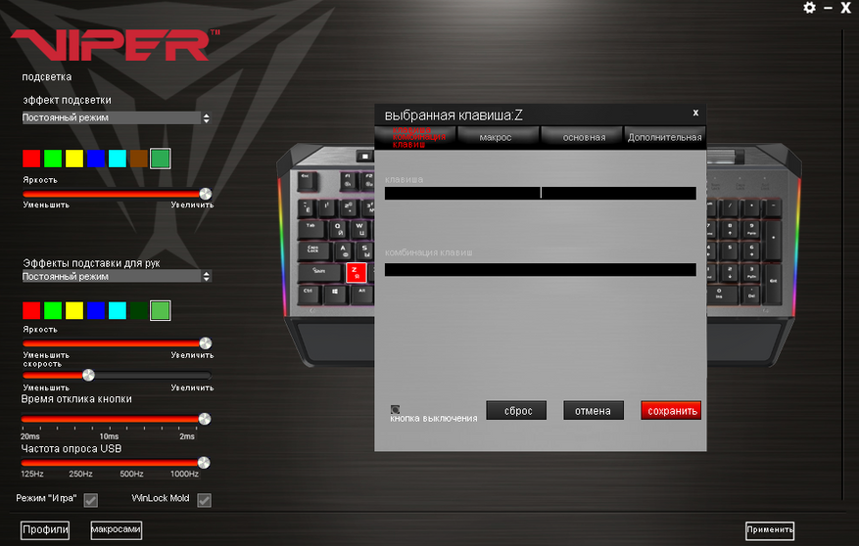Click the 10ms response time label

(109, 436)
